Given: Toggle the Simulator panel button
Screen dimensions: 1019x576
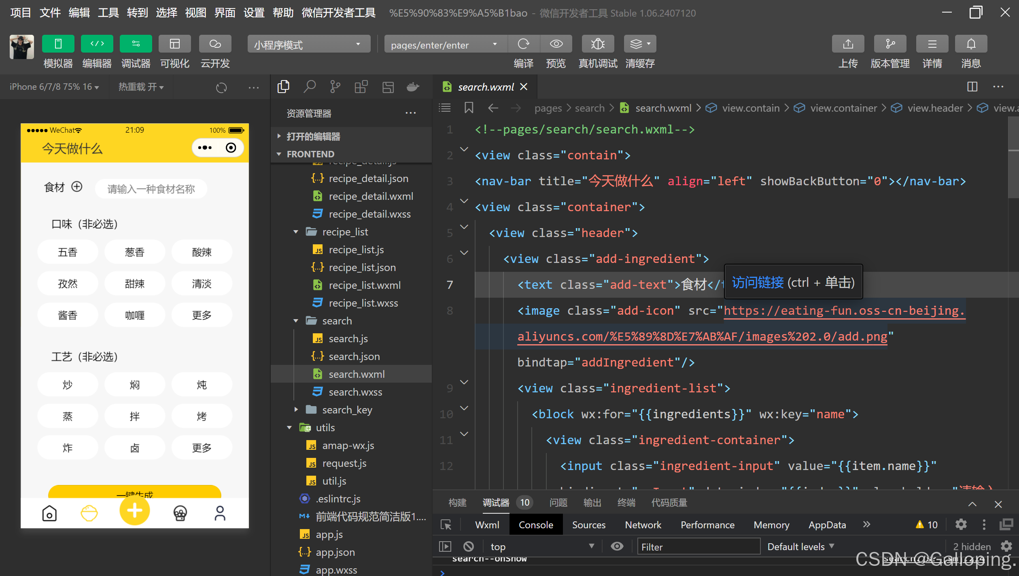Looking at the screenshot, I should click(x=58, y=44).
